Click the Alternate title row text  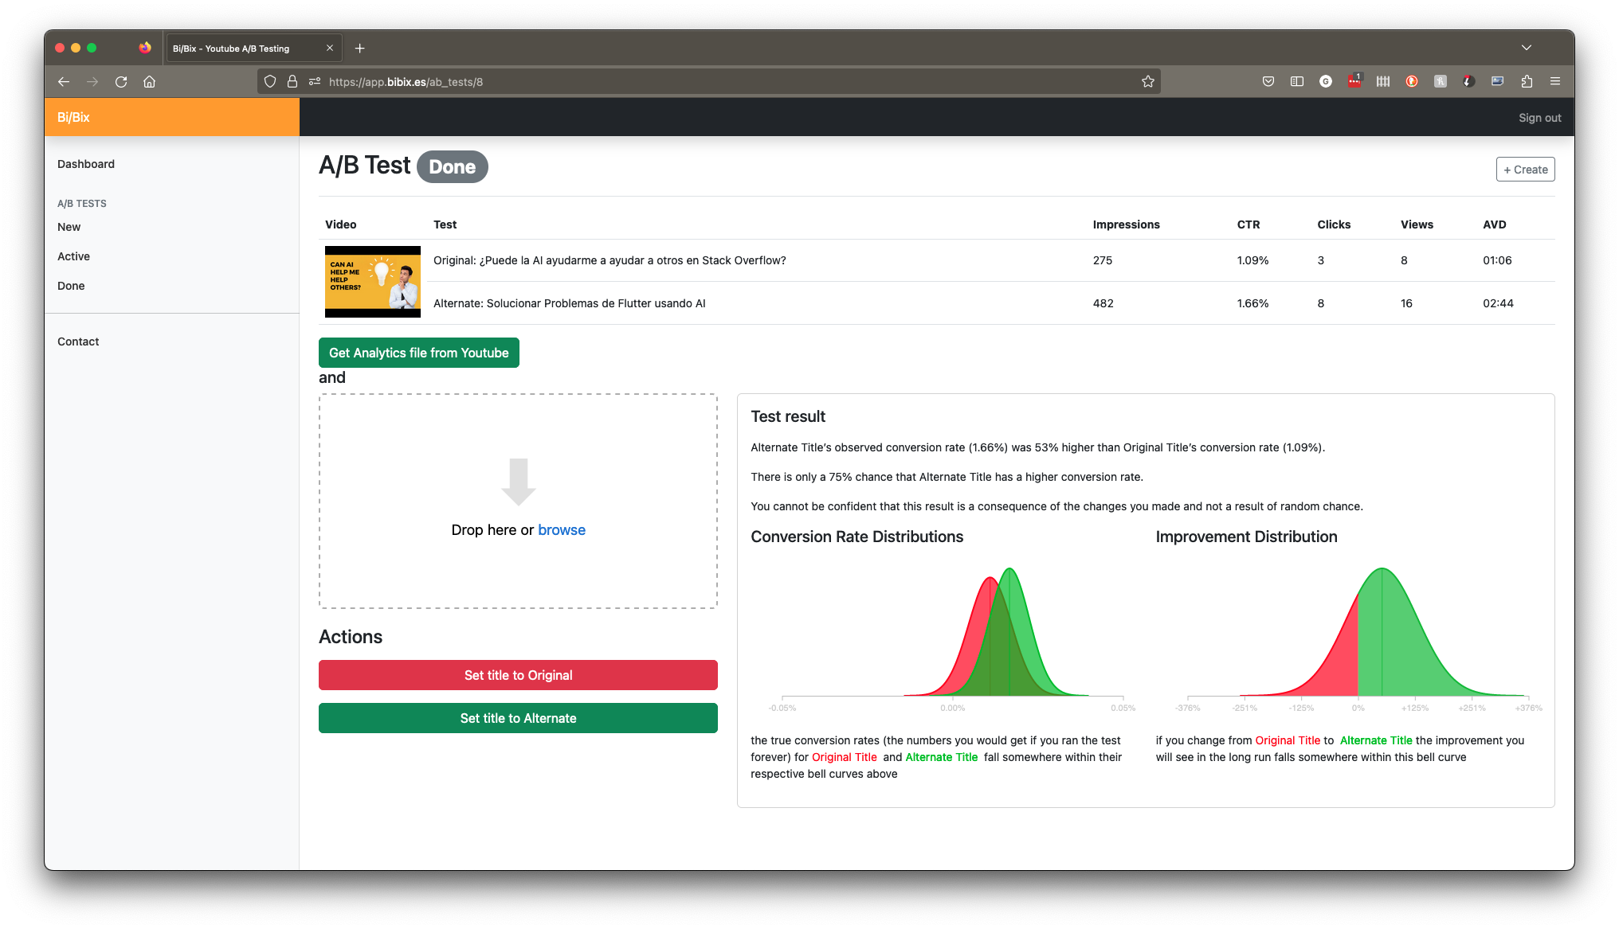click(570, 303)
